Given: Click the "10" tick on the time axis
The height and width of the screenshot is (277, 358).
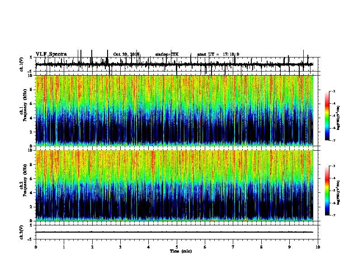Looking at the screenshot, I should [318, 247].
